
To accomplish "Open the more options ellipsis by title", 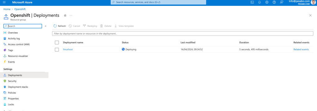I will (x=71, y=15).
